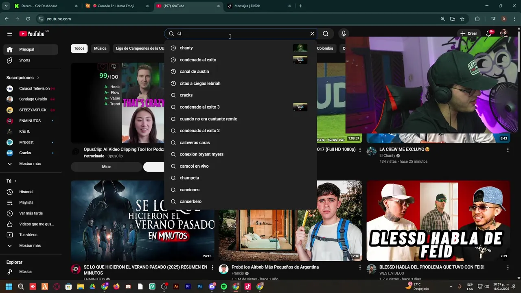This screenshot has width=521, height=293.
Task: Open Santiago Giraldo subscription
Action: (31, 99)
